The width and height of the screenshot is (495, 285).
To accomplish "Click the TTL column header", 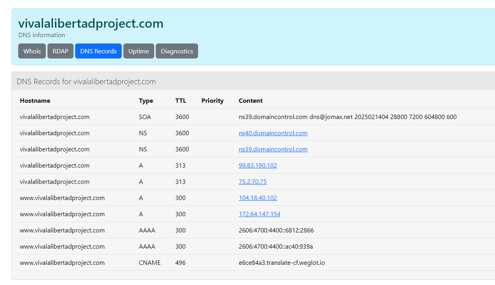I will tap(181, 101).
